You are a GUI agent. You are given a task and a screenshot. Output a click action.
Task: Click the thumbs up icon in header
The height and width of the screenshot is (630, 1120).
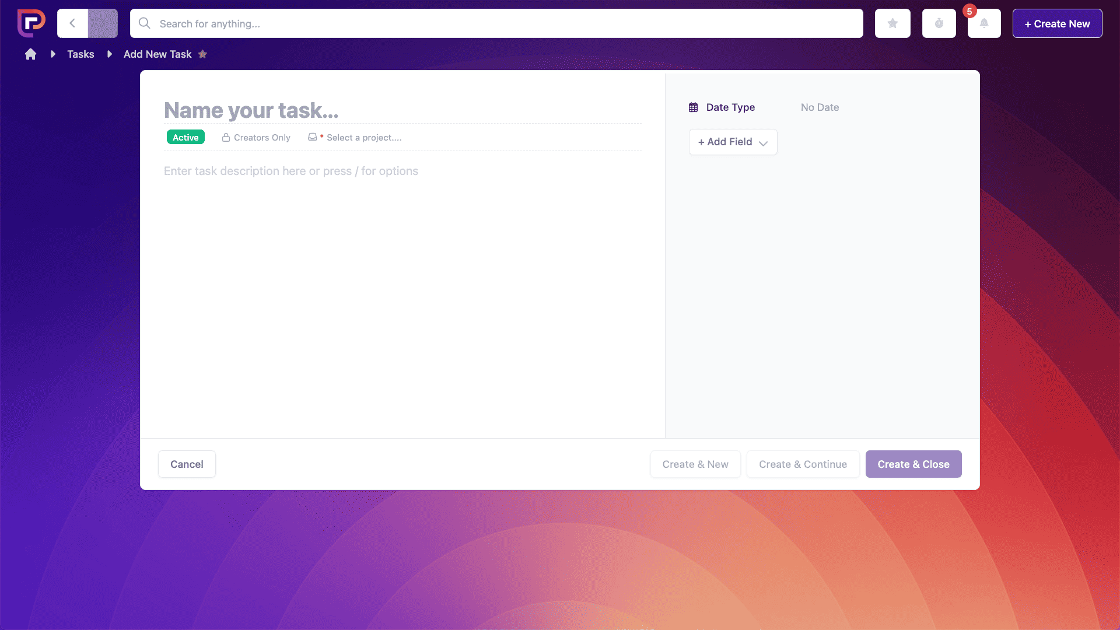939,23
